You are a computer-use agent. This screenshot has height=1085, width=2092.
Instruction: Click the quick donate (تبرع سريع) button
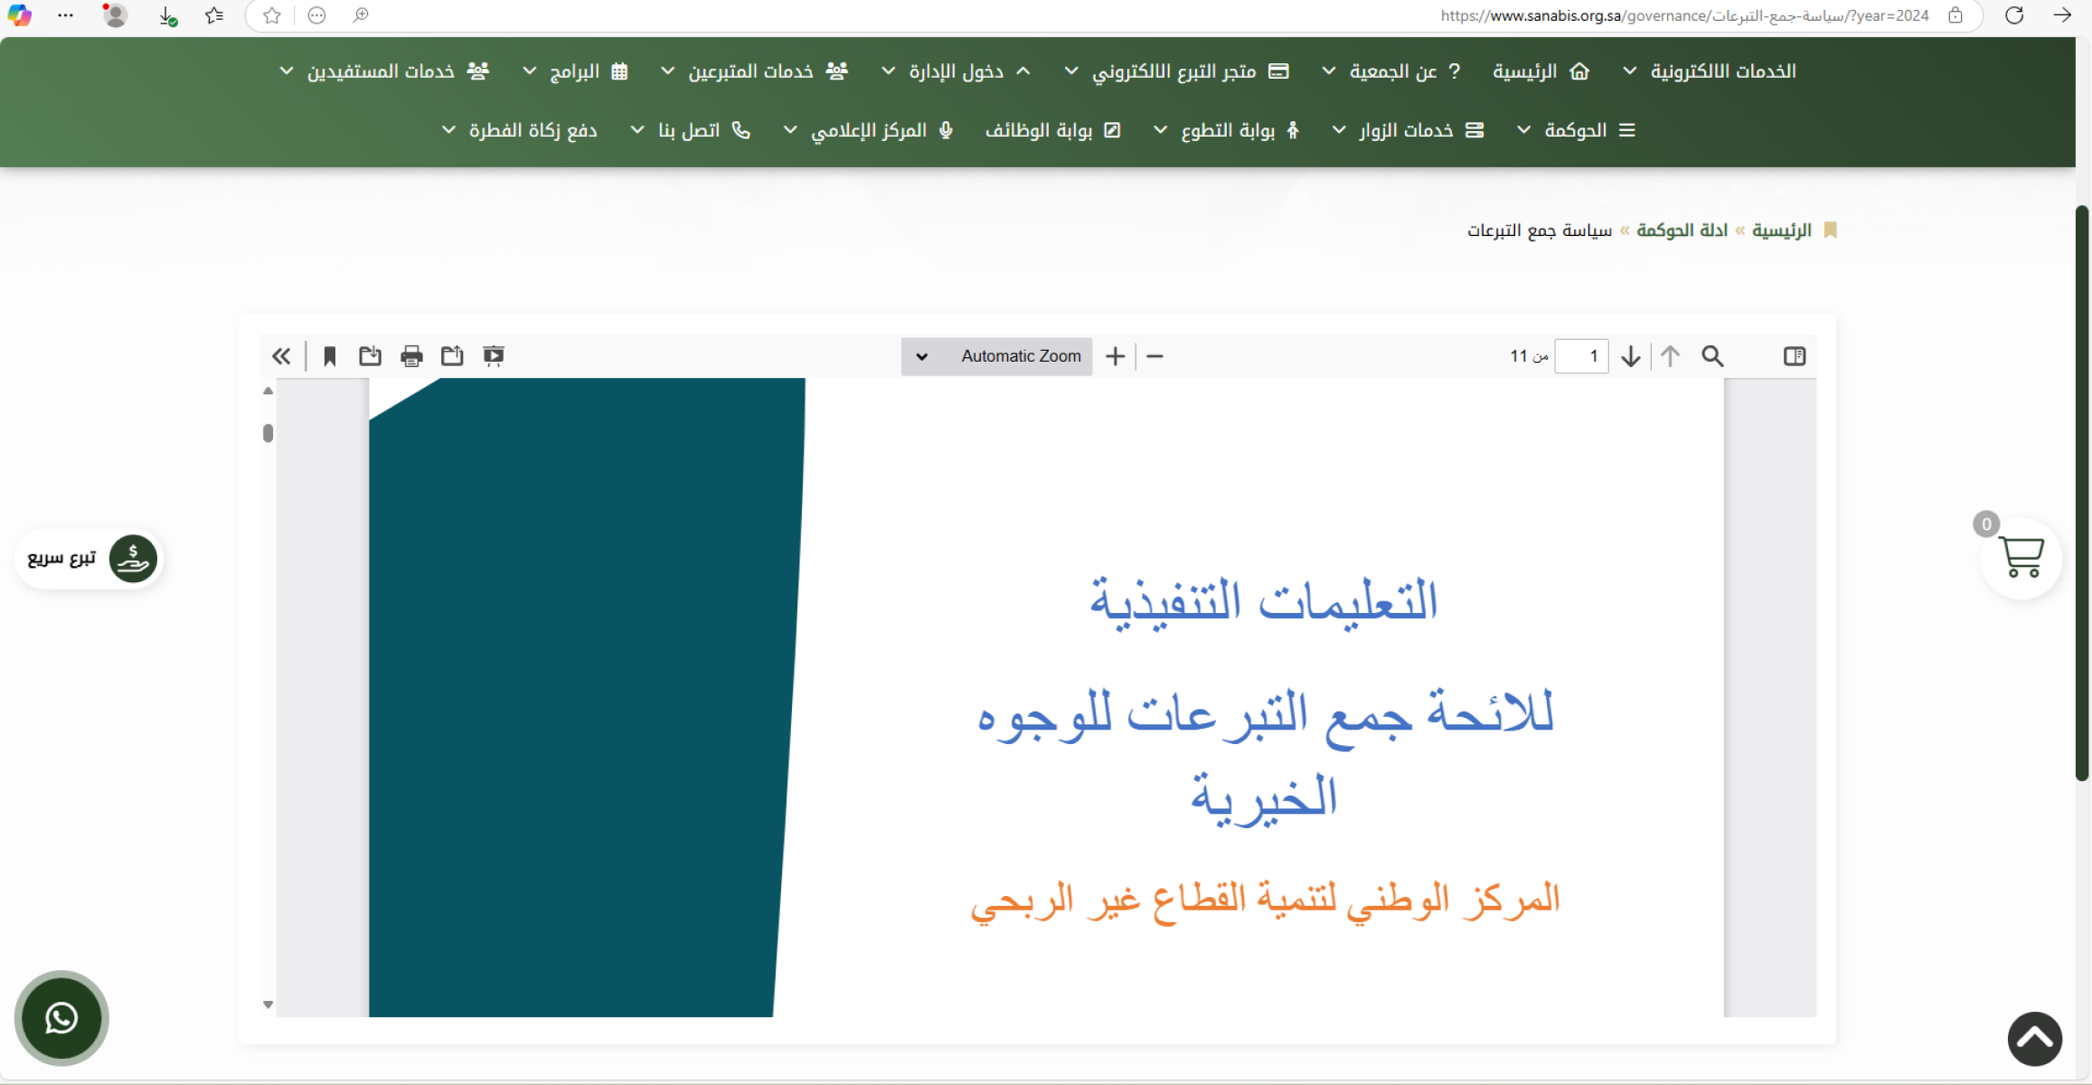(89, 558)
